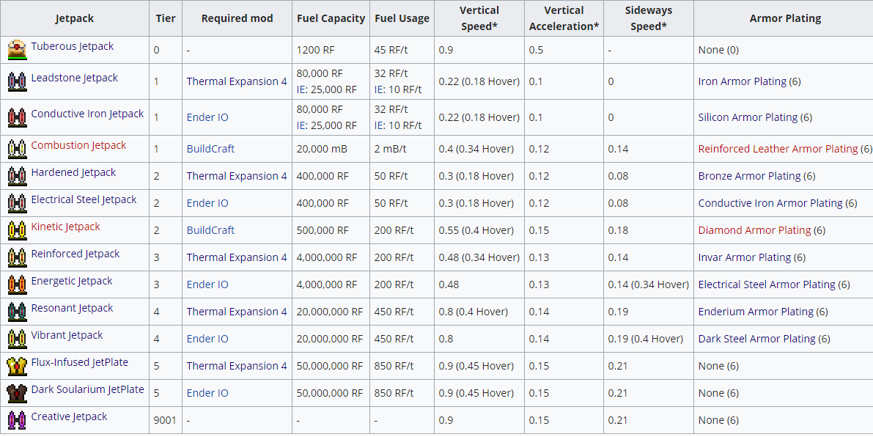Open Thermal Expansion 4 link for Leadstone
The width and height of the screenshot is (873, 437).
(x=237, y=81)
